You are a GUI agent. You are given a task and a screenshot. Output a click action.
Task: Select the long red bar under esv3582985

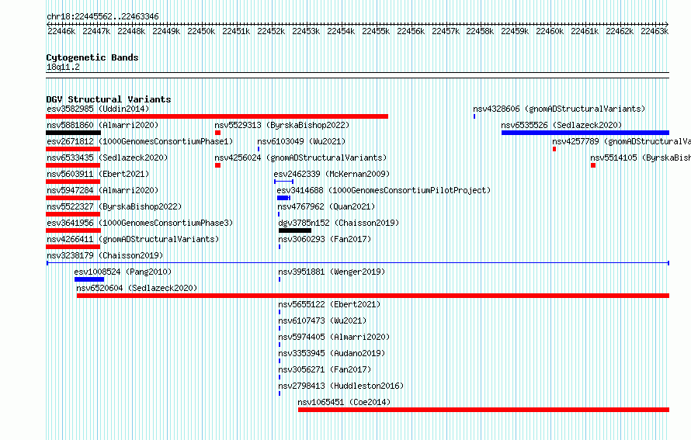(217, 116)
